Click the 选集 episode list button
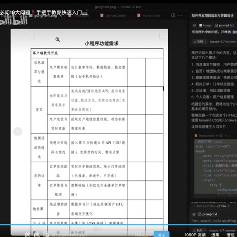 point(215,235)
